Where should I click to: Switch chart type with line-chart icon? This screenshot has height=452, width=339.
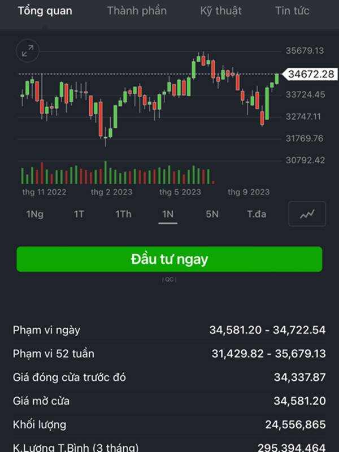click(x=307, y=214)
